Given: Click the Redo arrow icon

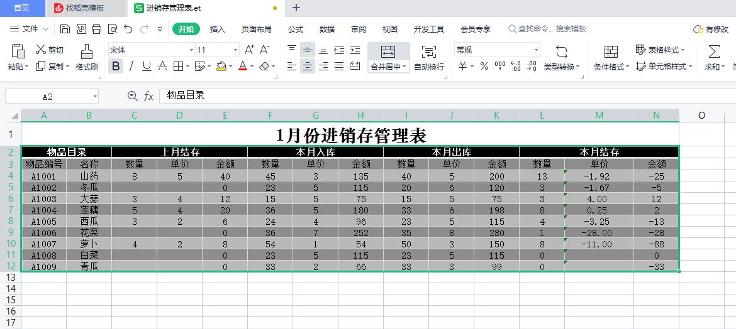Looking at the screenshot, I should [144, 29].
